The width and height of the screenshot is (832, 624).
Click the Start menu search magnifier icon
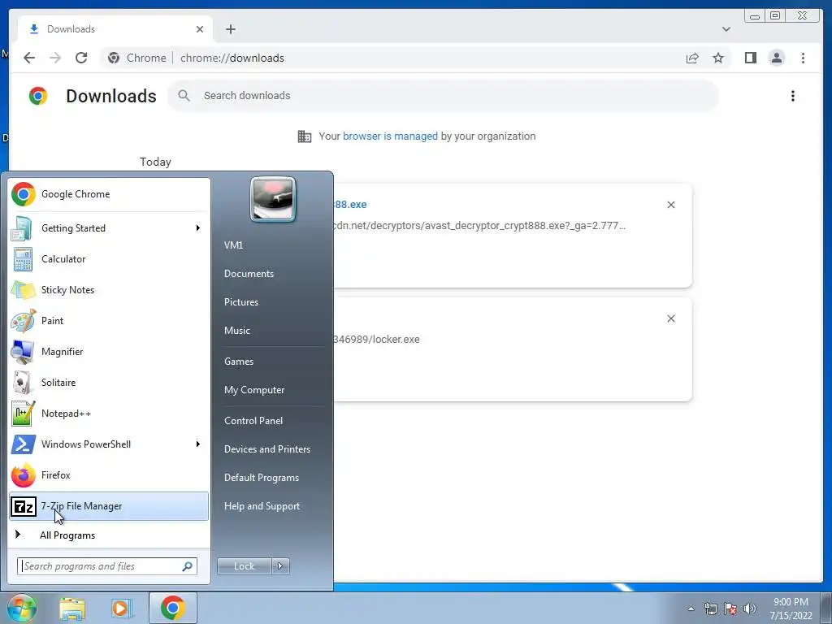(188, 566)
